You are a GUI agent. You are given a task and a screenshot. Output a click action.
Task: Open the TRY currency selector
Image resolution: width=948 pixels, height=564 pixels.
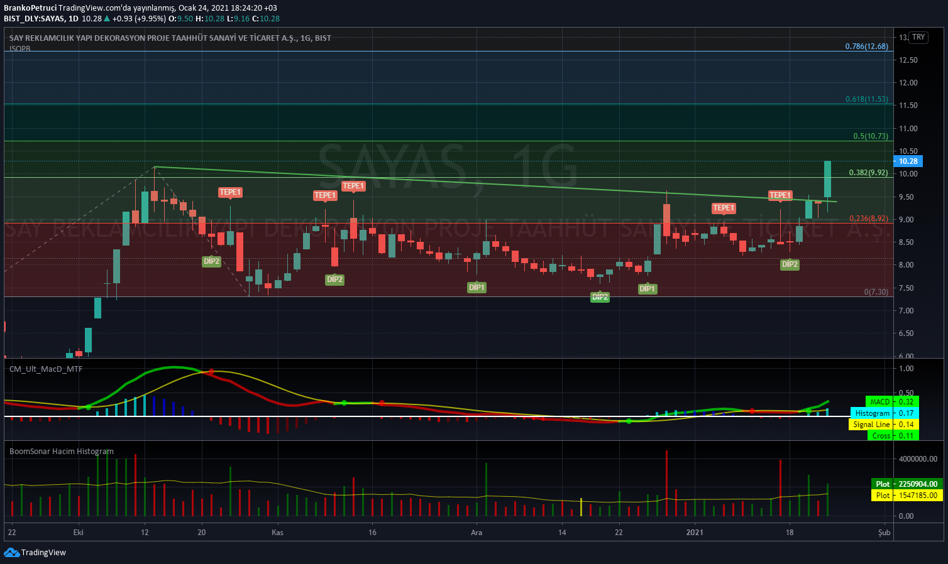(918, 37)
